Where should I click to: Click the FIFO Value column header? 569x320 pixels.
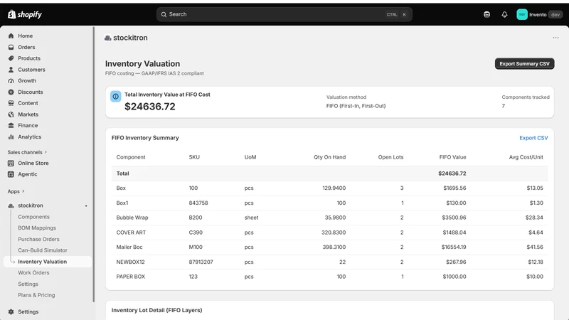(452, 157)
